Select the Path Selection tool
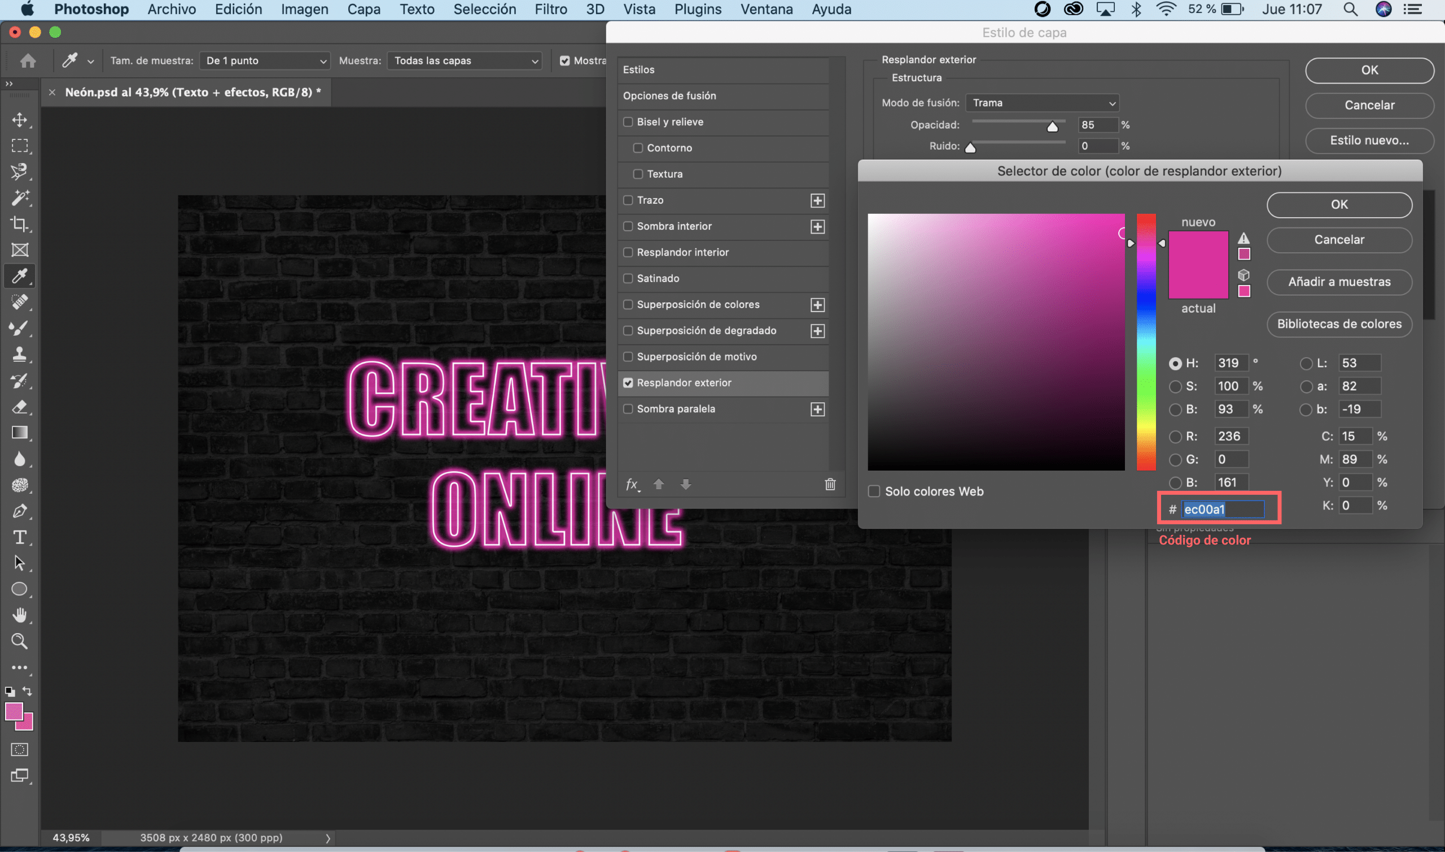 (x=20, y=563)
